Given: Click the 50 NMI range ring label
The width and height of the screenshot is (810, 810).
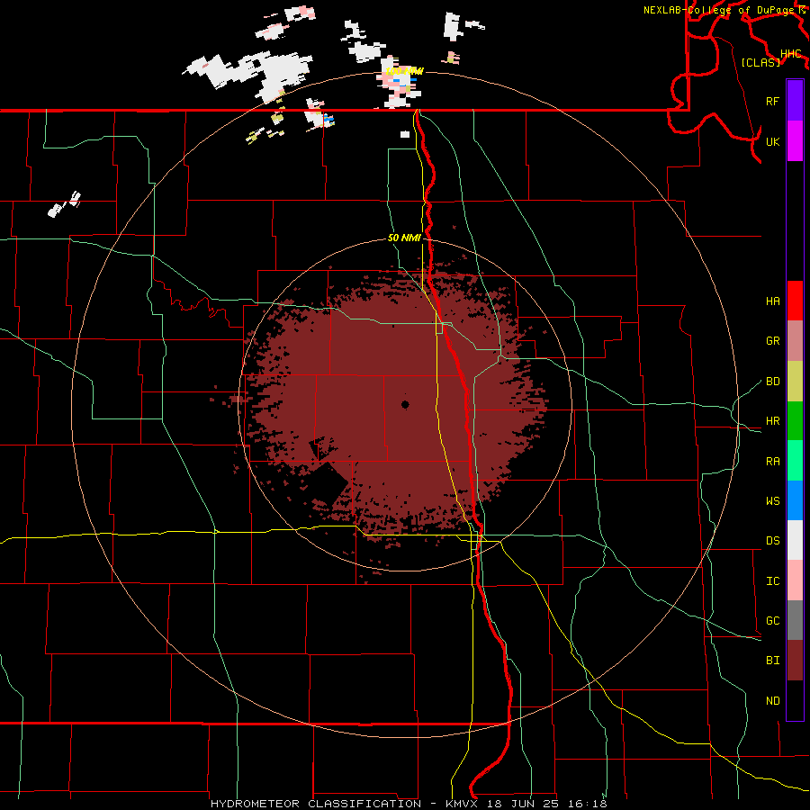Looking at the screenshot, I should (x=404, y=238).
